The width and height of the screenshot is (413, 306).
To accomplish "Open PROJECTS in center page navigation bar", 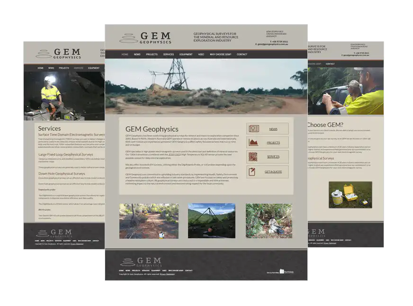I will pos(152,54).
